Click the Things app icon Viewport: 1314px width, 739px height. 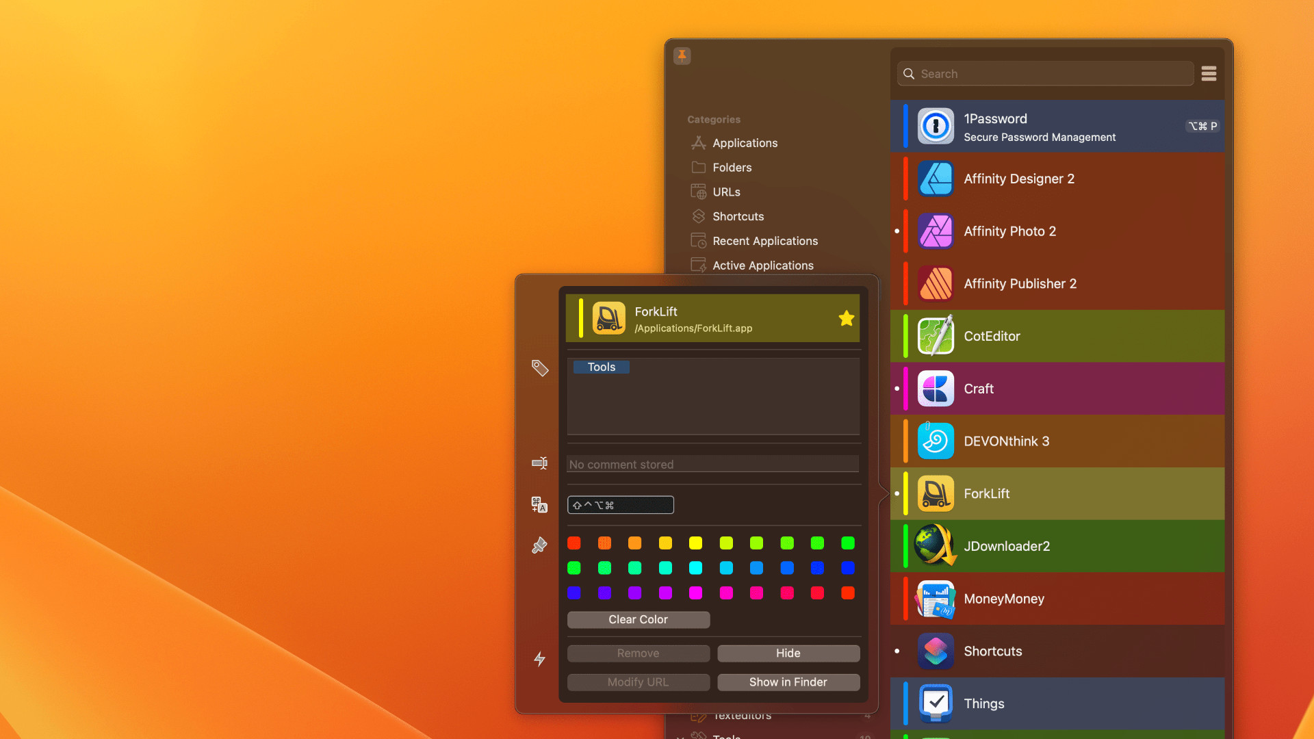pos(936,703)
